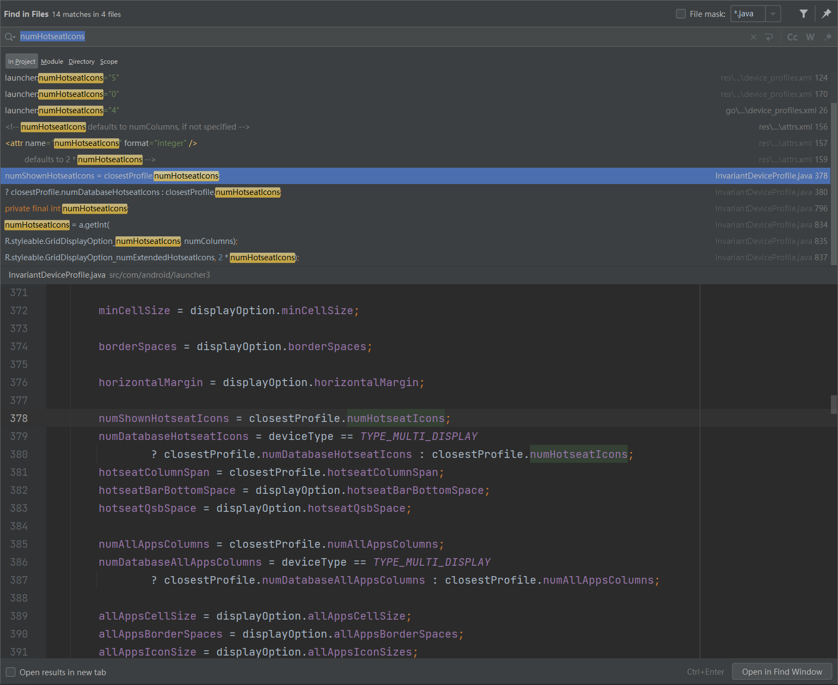Clear the search text with X icon
This screenshot has width=838, height=685.
coord(754,37)
